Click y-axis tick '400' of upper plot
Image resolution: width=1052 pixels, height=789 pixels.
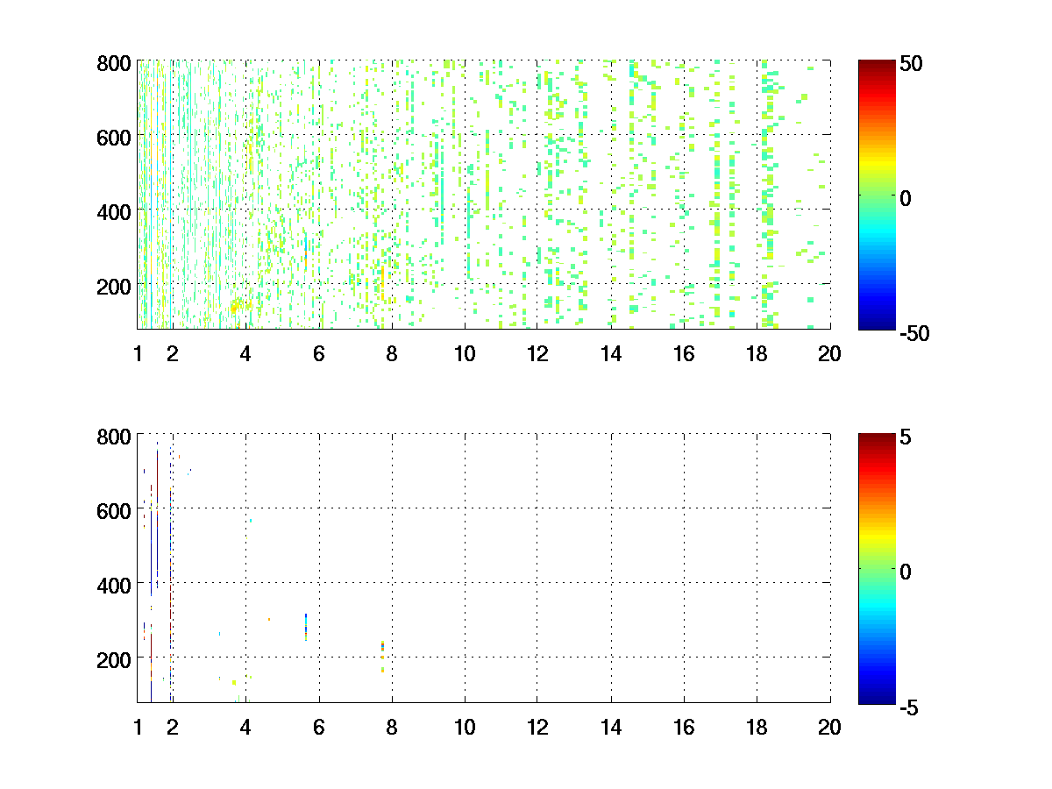tap(115, 211)
